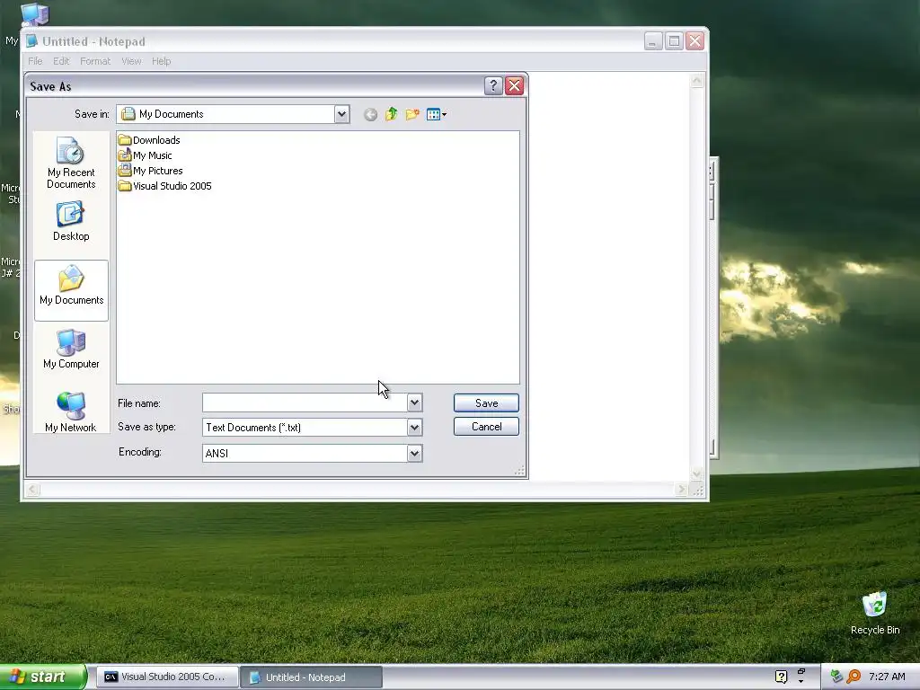Maximize the Notepad window
Screen dimensions: 920x690
coord(674,41)
